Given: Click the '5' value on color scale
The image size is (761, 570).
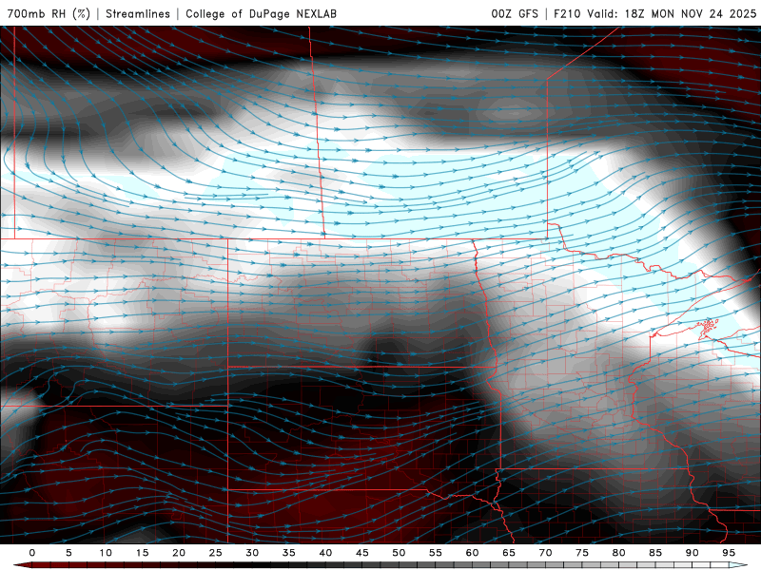Looking at the screenshot, I should (x=68, y=553).
